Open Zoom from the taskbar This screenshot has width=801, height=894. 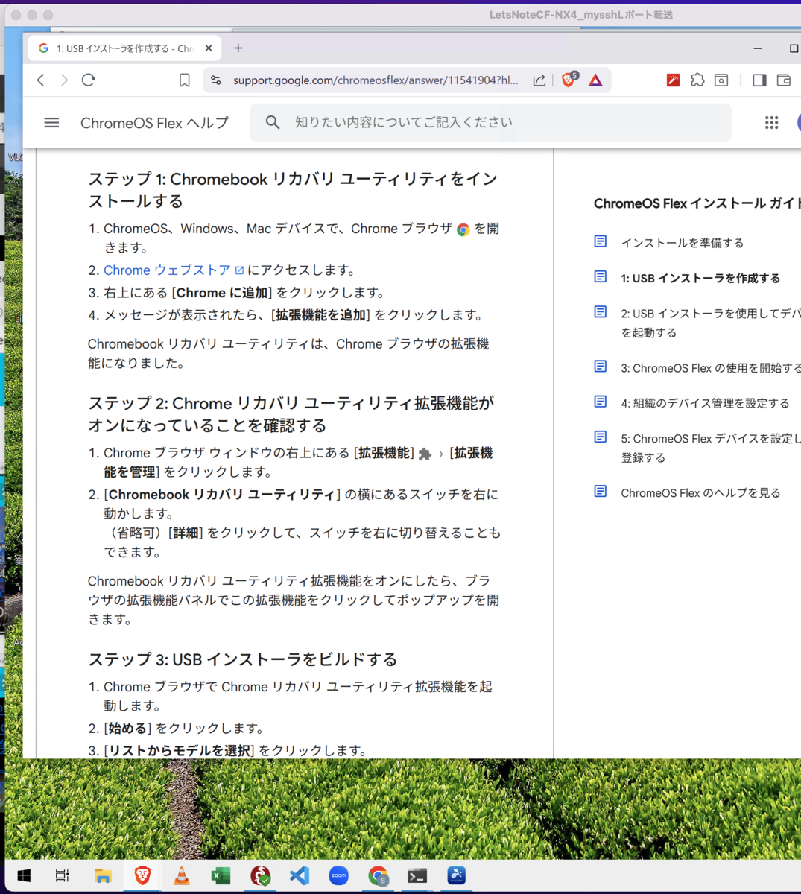point(339,875)
